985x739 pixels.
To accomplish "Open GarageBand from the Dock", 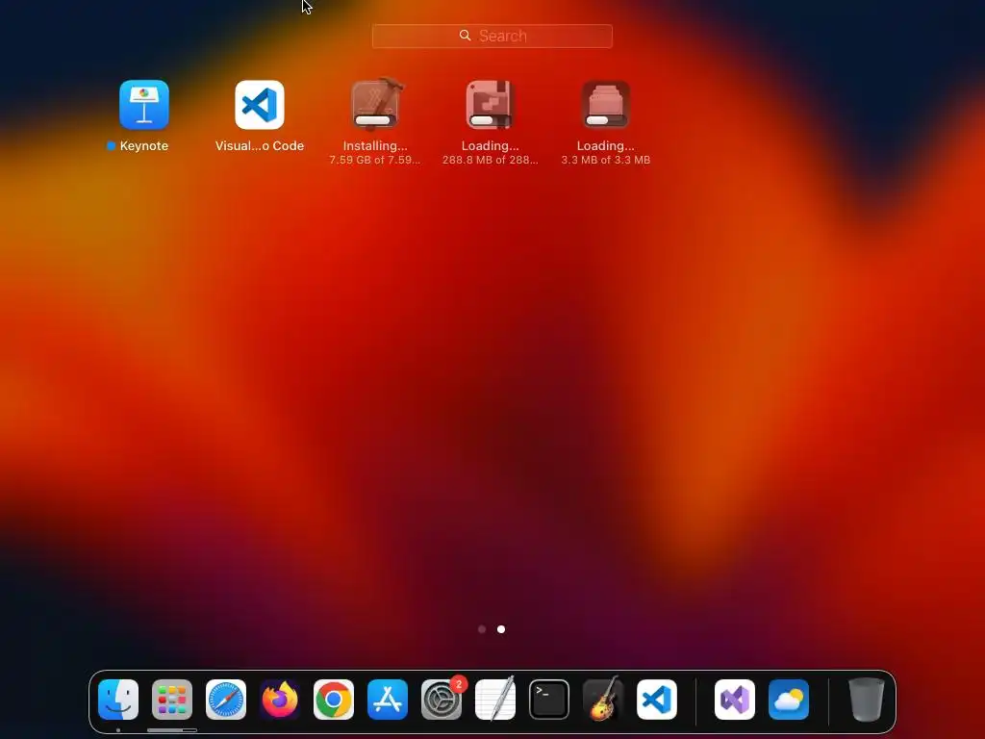I will pyautogui.click(x=603, y=699).
